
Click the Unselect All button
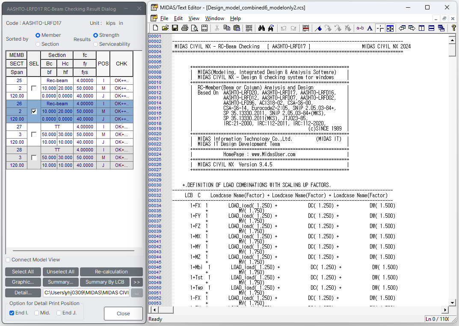(61, 272)
